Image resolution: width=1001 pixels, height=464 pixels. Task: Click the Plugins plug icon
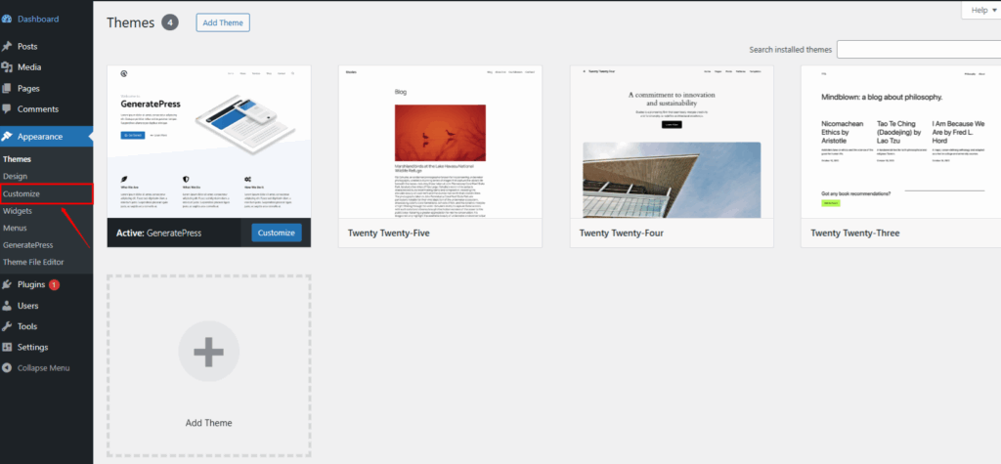coord(7,284)
